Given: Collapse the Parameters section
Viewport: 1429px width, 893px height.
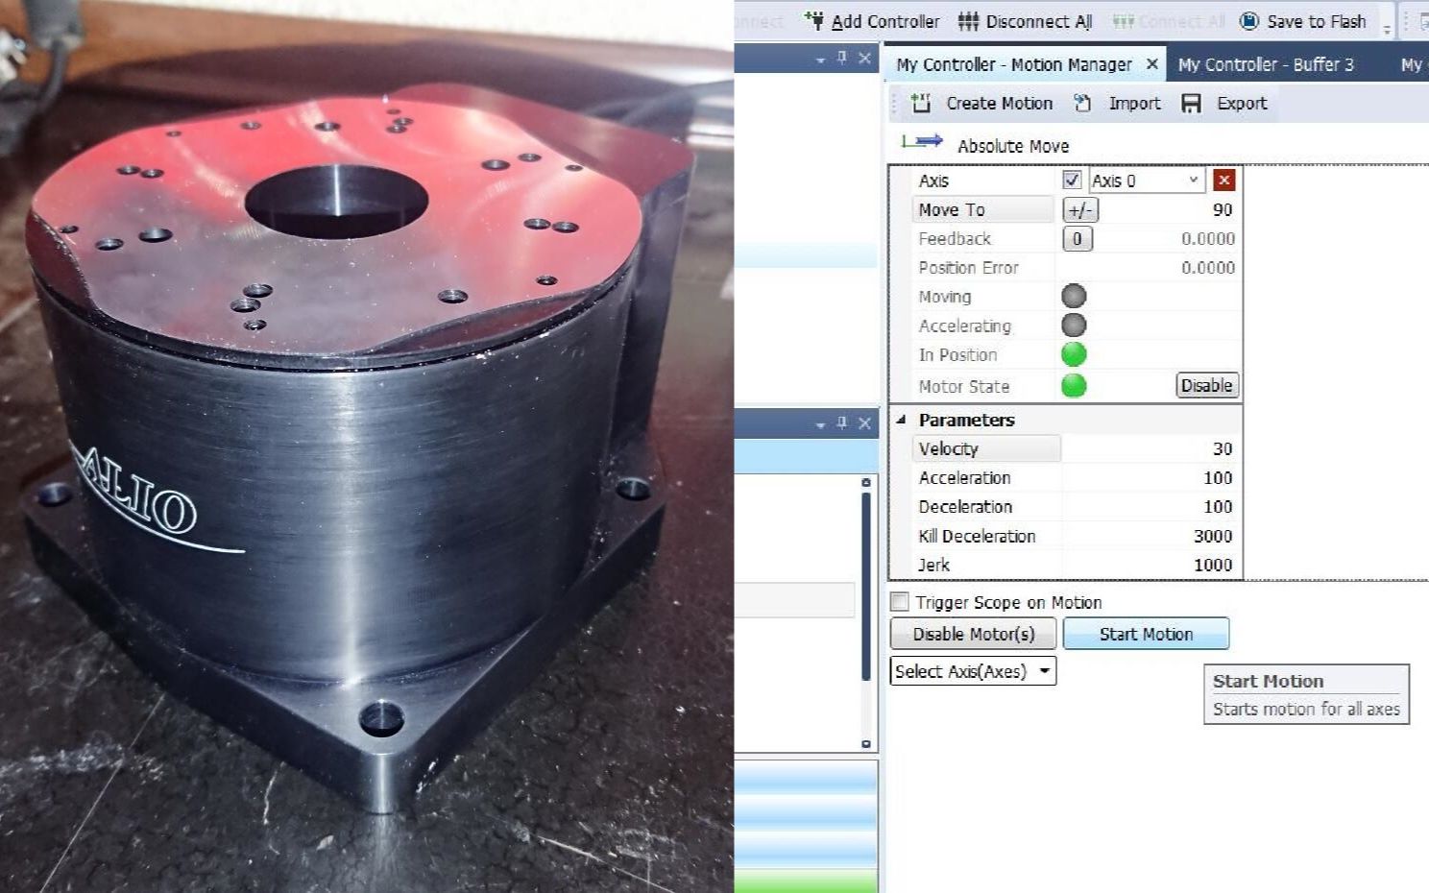Looking at the screenshot, I should click(x=901, y=420).
